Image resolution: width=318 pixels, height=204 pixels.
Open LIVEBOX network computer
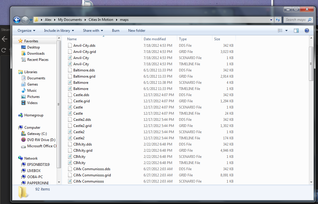31,171
